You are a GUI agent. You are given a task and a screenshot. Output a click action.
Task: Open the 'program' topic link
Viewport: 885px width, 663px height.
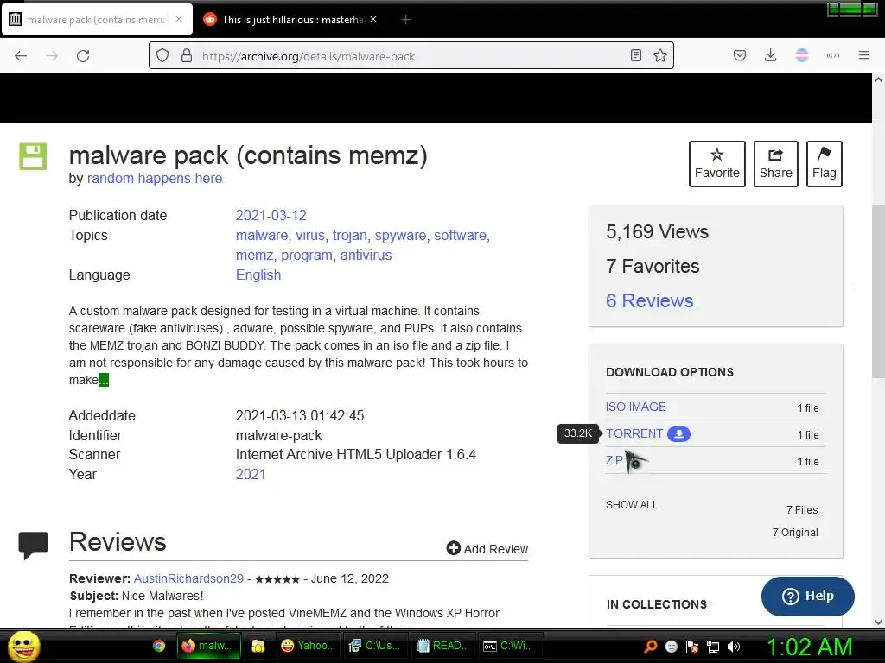coord(307,255)
